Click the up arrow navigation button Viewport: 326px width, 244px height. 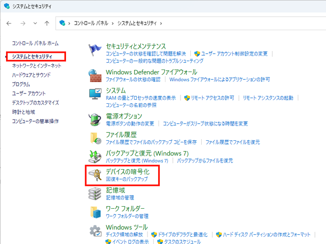47,23
